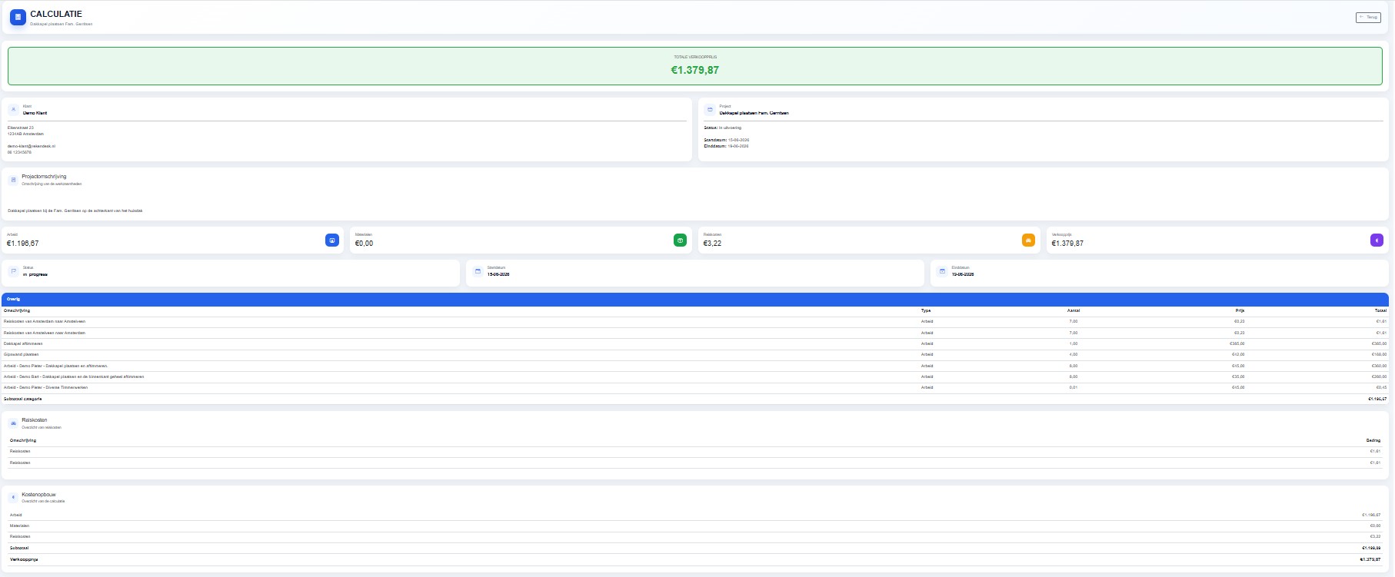Image resolution: width=1395 pixels, height=577 pixels.
Task: Click the Aantal column header
Action: pyautogui.click(x=1074, y=310)
